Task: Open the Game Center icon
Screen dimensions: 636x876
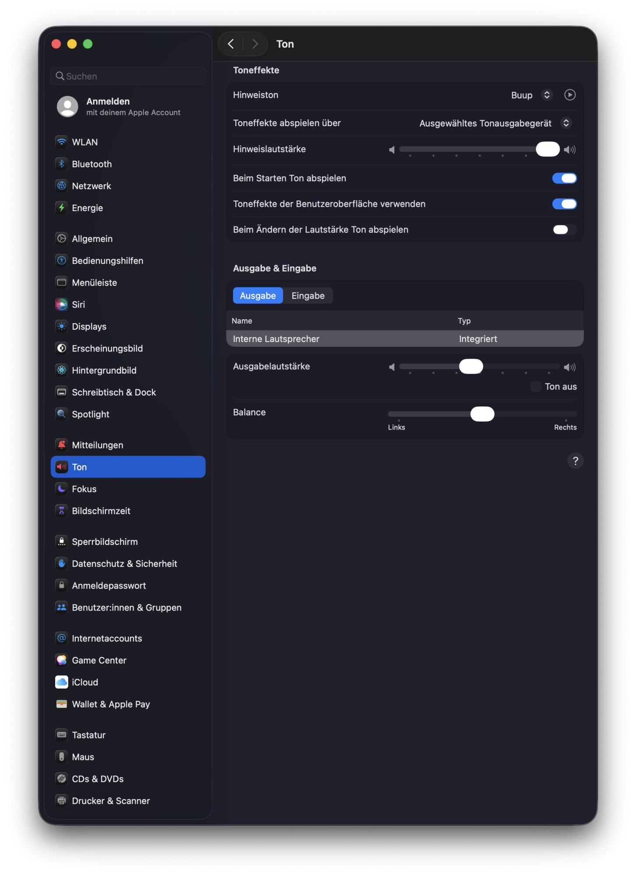Action: point(62,660)
